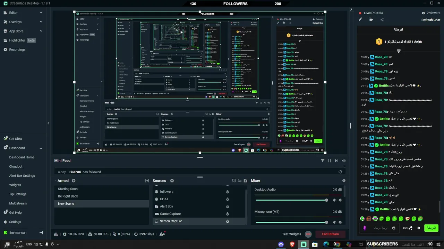Skip the current Mini Feed alert

[336, 160]
